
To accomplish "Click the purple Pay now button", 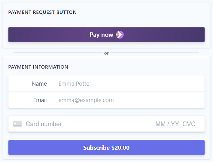I will click(x=106, y=34).
